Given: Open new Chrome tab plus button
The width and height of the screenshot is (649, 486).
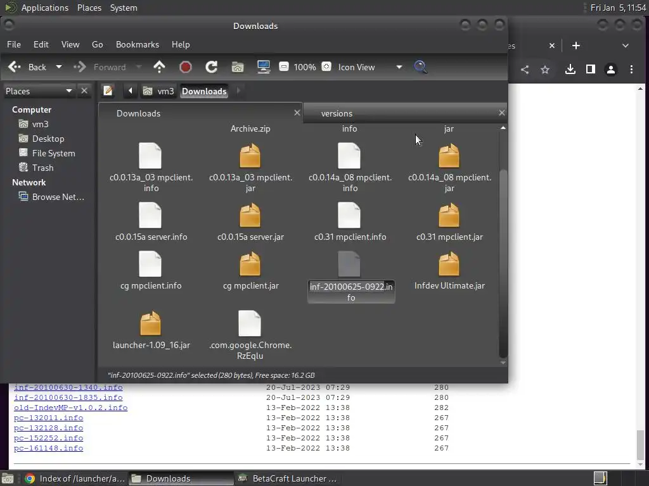Looking at the screenshot, I should [x=575, y=46].
